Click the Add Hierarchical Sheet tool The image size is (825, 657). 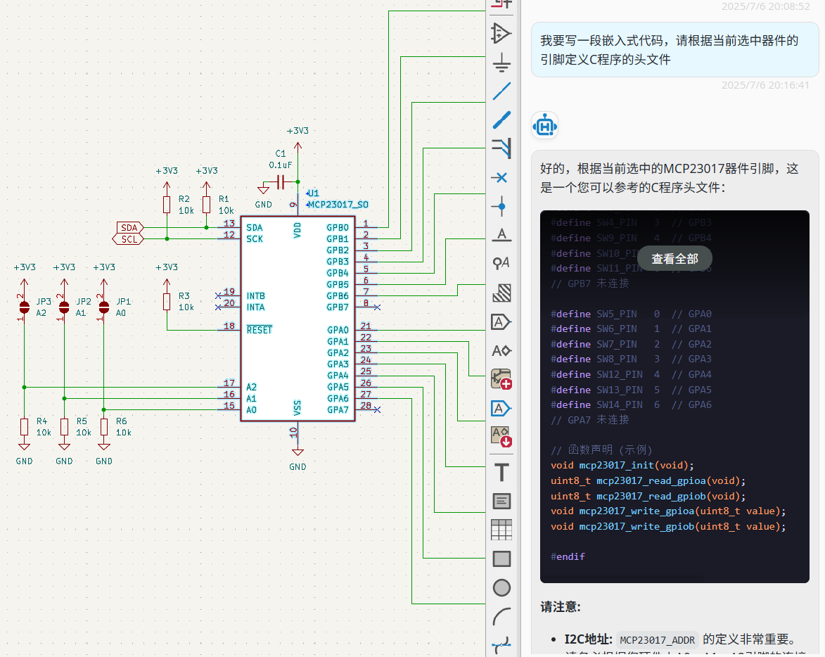(501, 379)
